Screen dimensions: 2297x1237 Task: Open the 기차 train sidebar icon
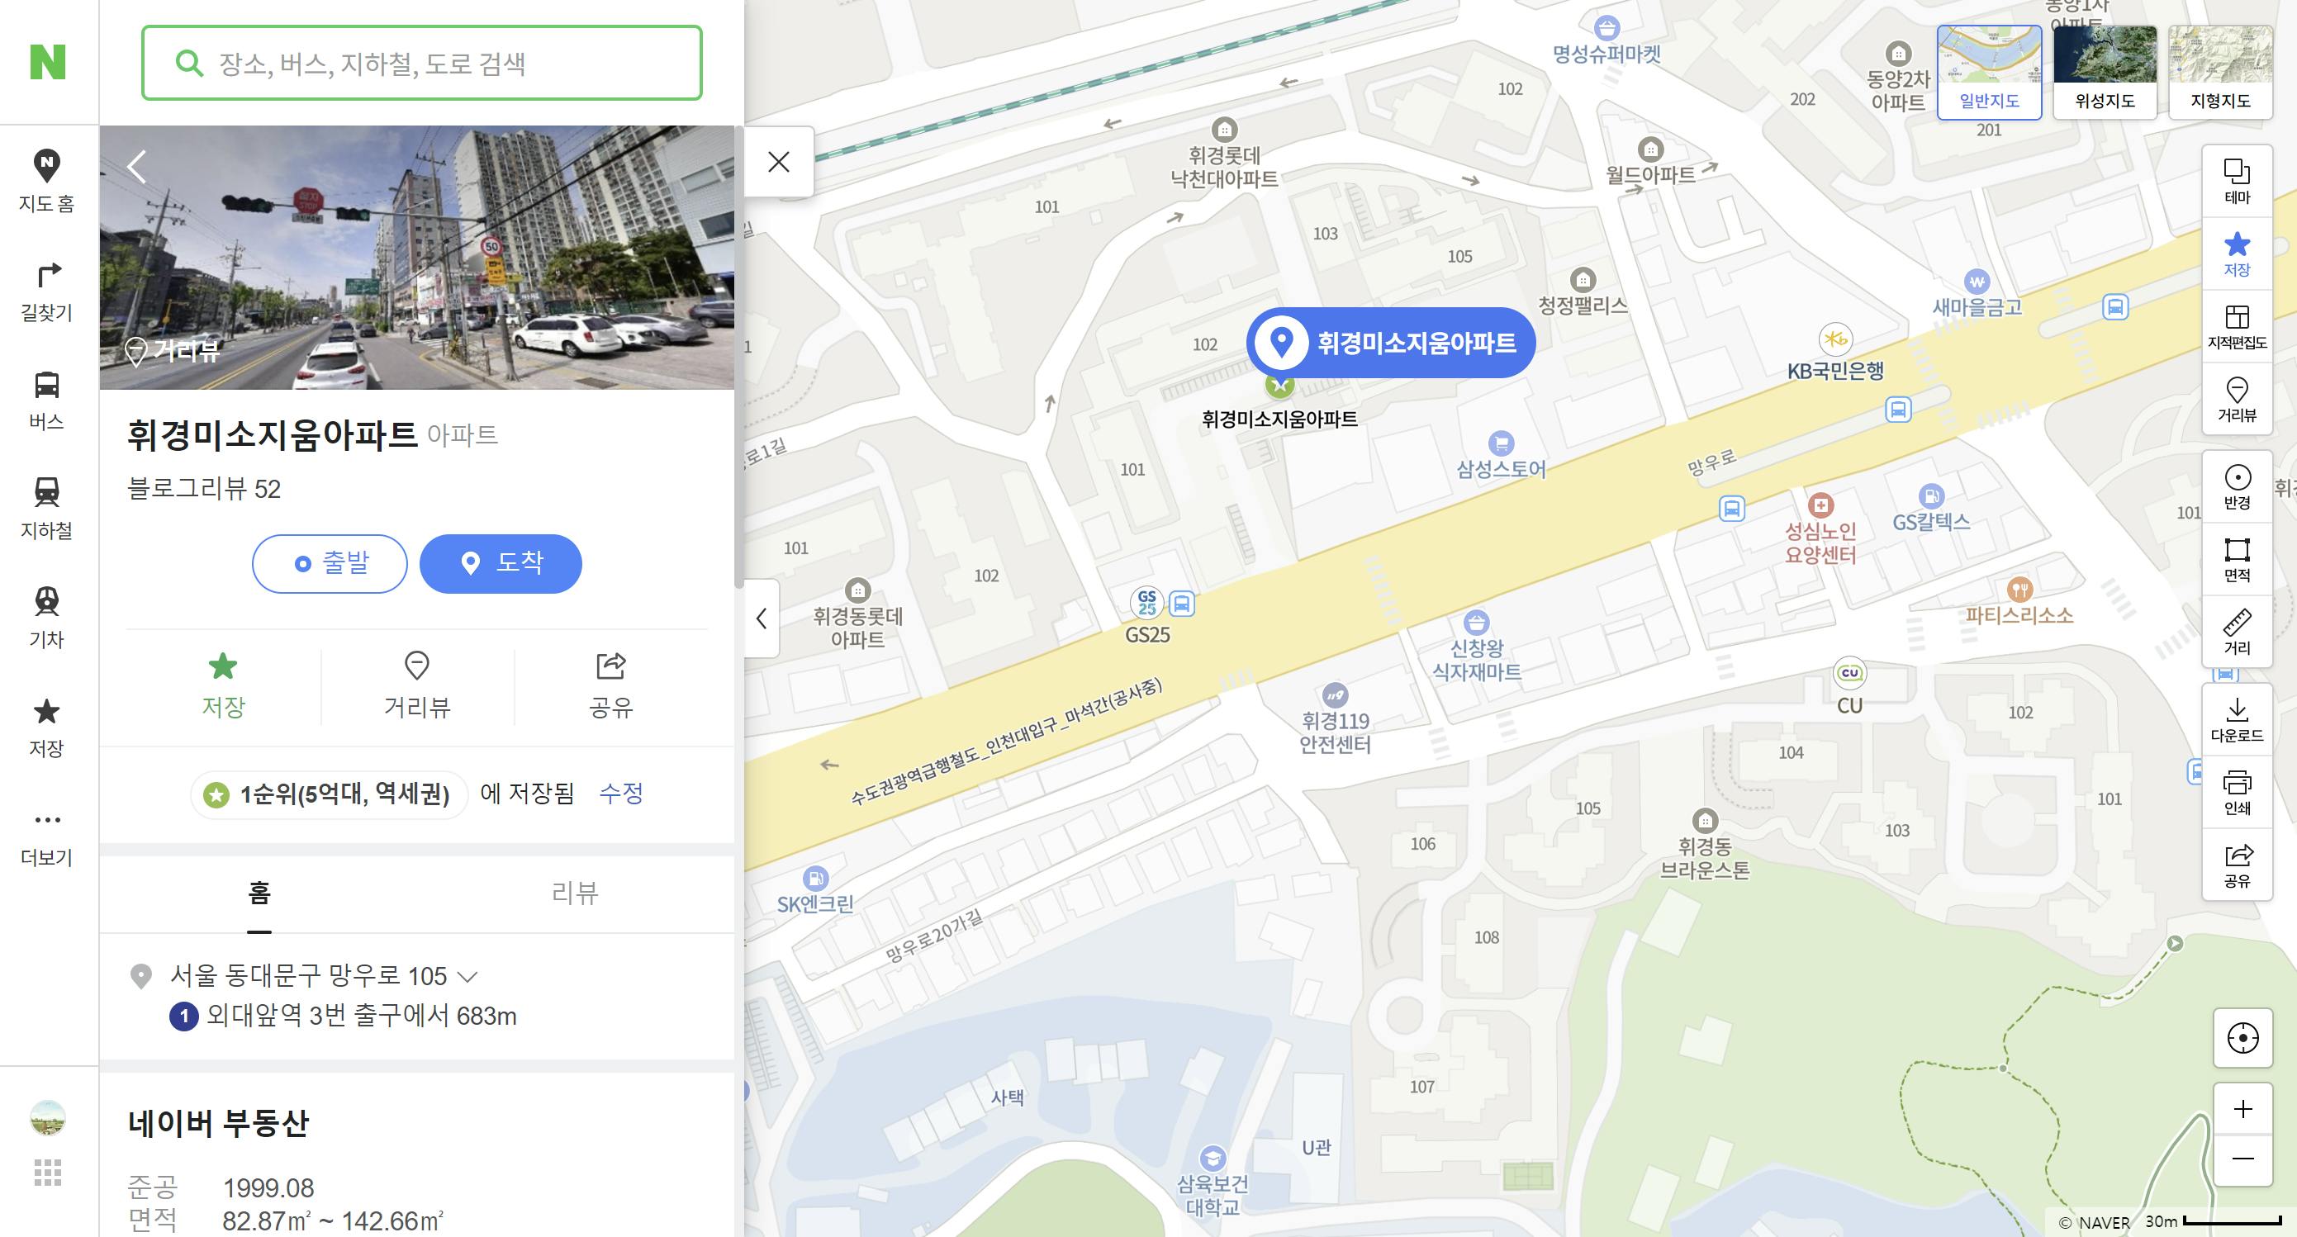pyautogui.click(x=47, y=618)
